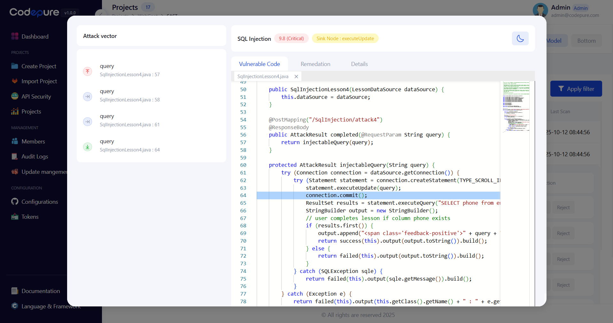Open Import Project from the sidebar
The image size is (613, 323).
pyautogui.click(x=39, y=81)
